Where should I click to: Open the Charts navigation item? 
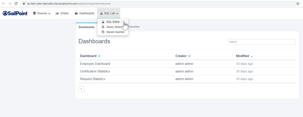62,13
